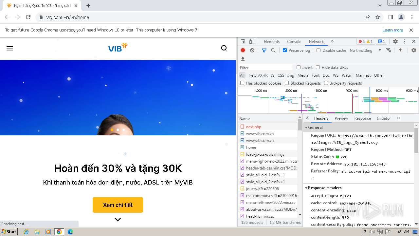
Task: Enable 3rd-party requests filter
Action: 326,83
